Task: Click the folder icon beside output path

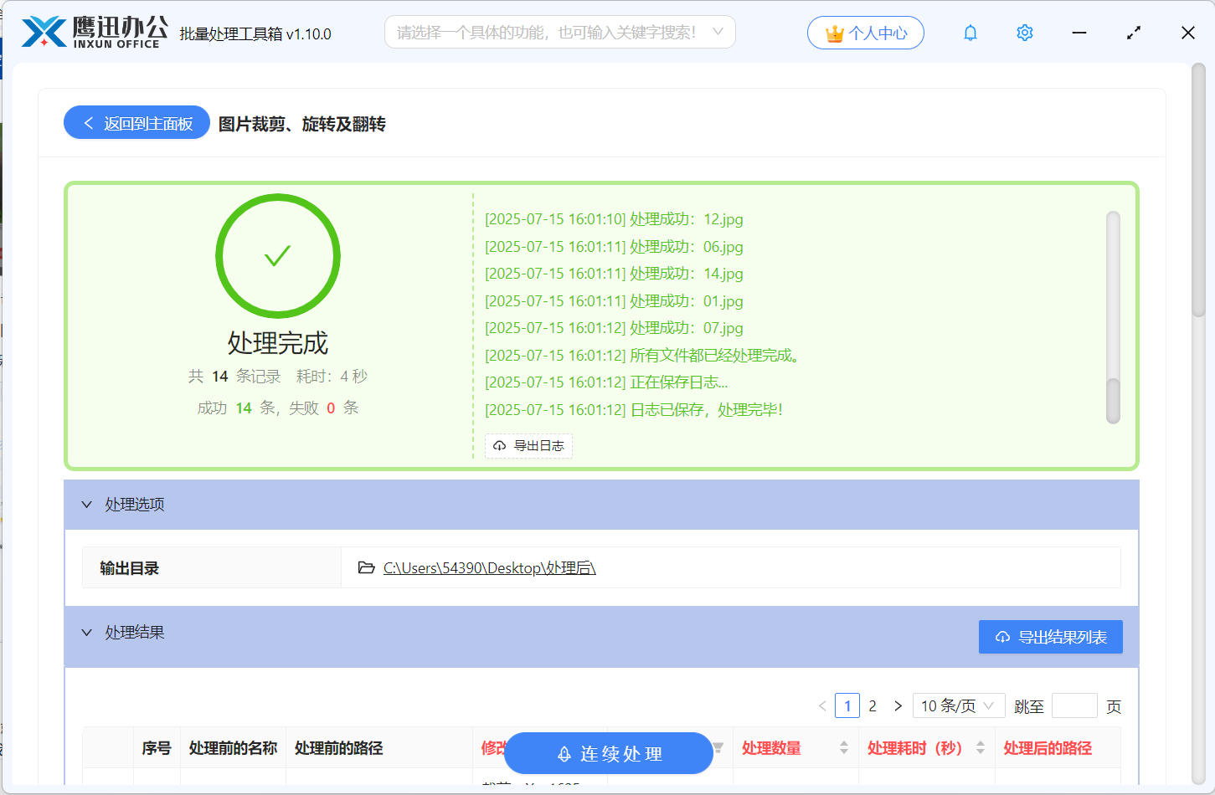Action: point(366,567)
